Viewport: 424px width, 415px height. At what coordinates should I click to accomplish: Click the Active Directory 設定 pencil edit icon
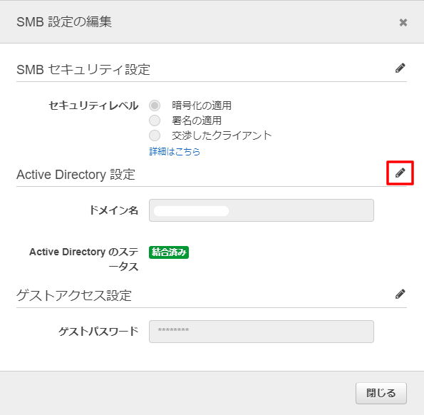tap(400, 173)
